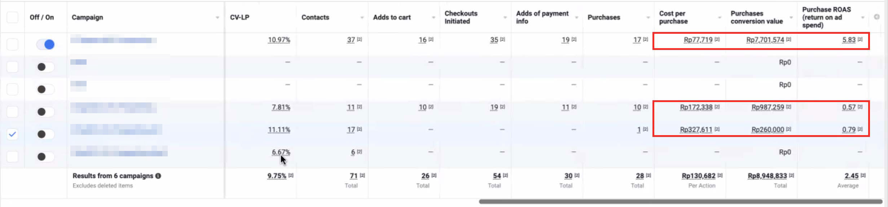
Task: Click the CV-LP column header
Action: (240, 17)
